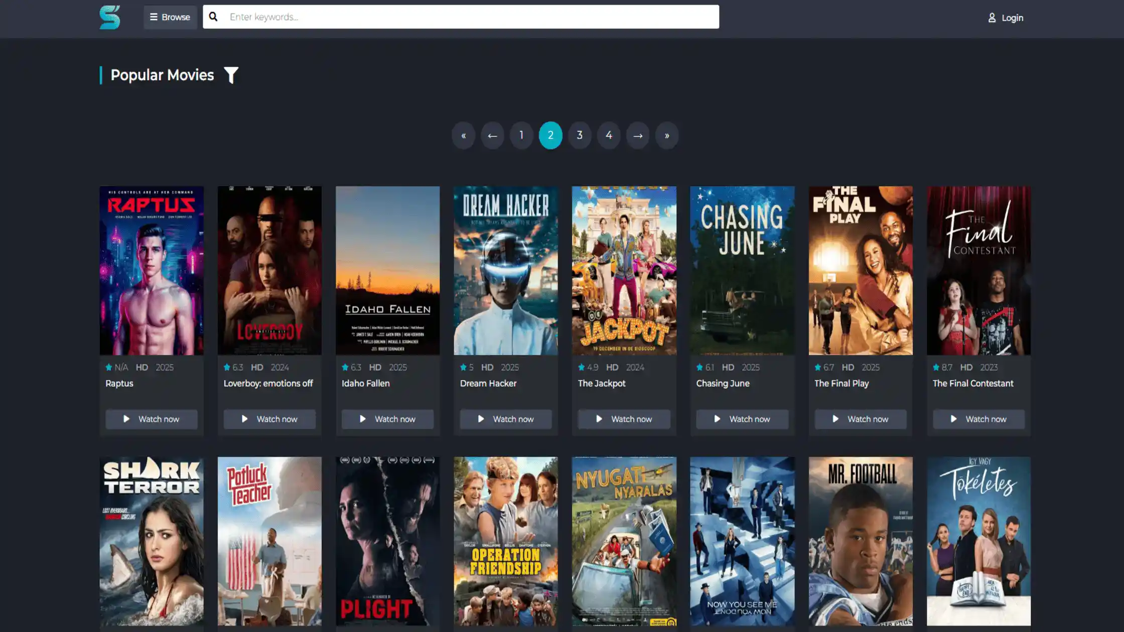This screenshot has height=632, width=1124.
Task: Click the site logo icon
Action: click(x=110, y=18)
